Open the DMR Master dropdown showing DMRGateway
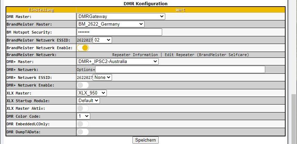 click(x=121, y=17)
